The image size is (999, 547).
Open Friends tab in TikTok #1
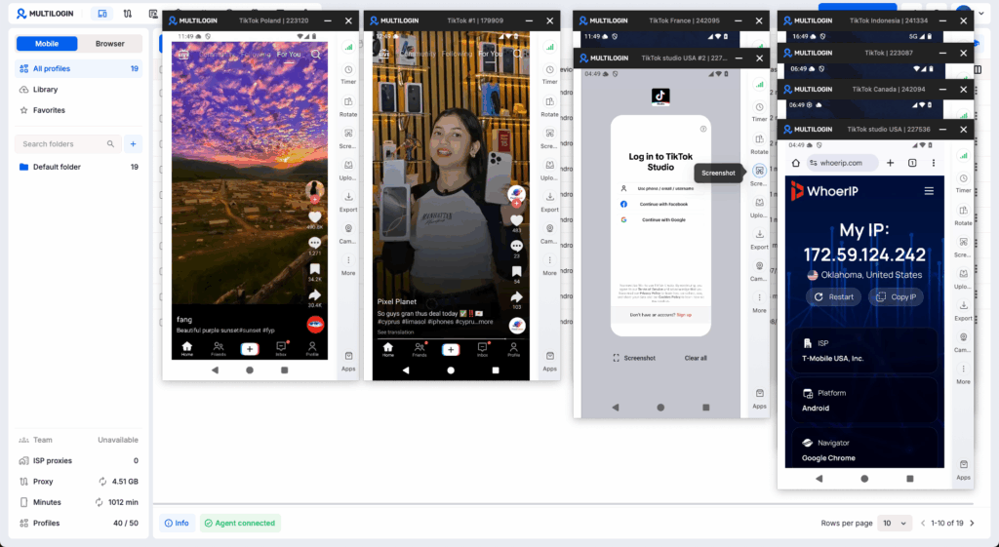coord(420,349)
